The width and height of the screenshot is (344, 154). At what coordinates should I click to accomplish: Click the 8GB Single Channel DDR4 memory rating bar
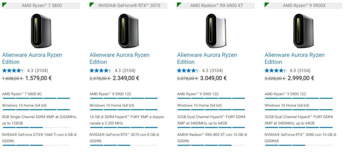36,127
